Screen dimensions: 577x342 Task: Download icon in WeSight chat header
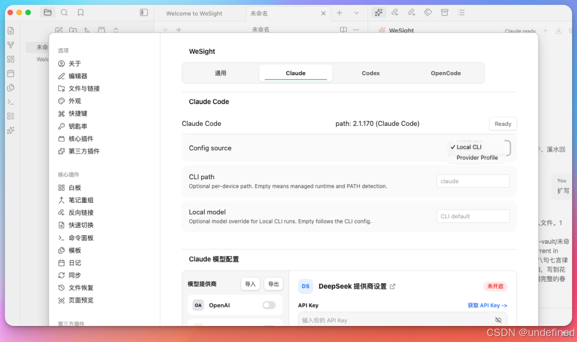pyautogui.click(x=559, y=31)
